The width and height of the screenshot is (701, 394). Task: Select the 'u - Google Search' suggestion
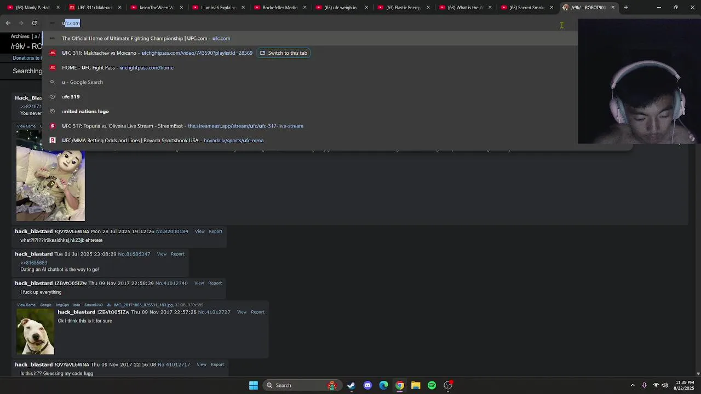coord(310,82)
